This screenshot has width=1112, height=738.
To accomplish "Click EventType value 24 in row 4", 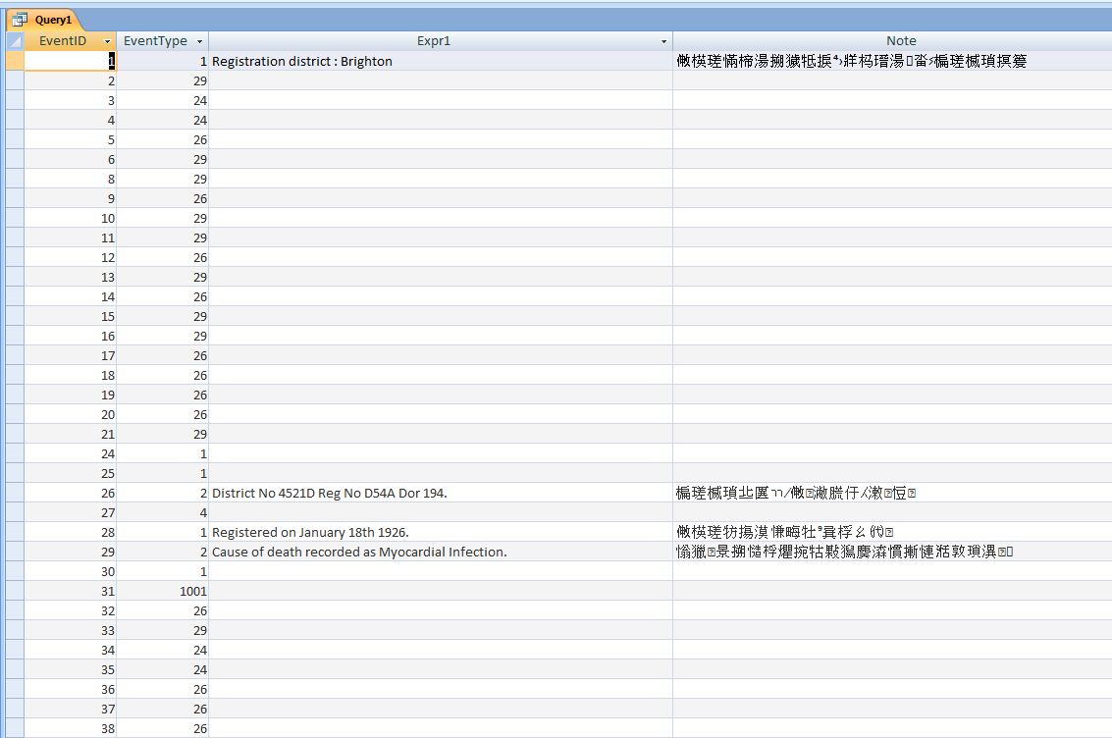I will 162,121.
